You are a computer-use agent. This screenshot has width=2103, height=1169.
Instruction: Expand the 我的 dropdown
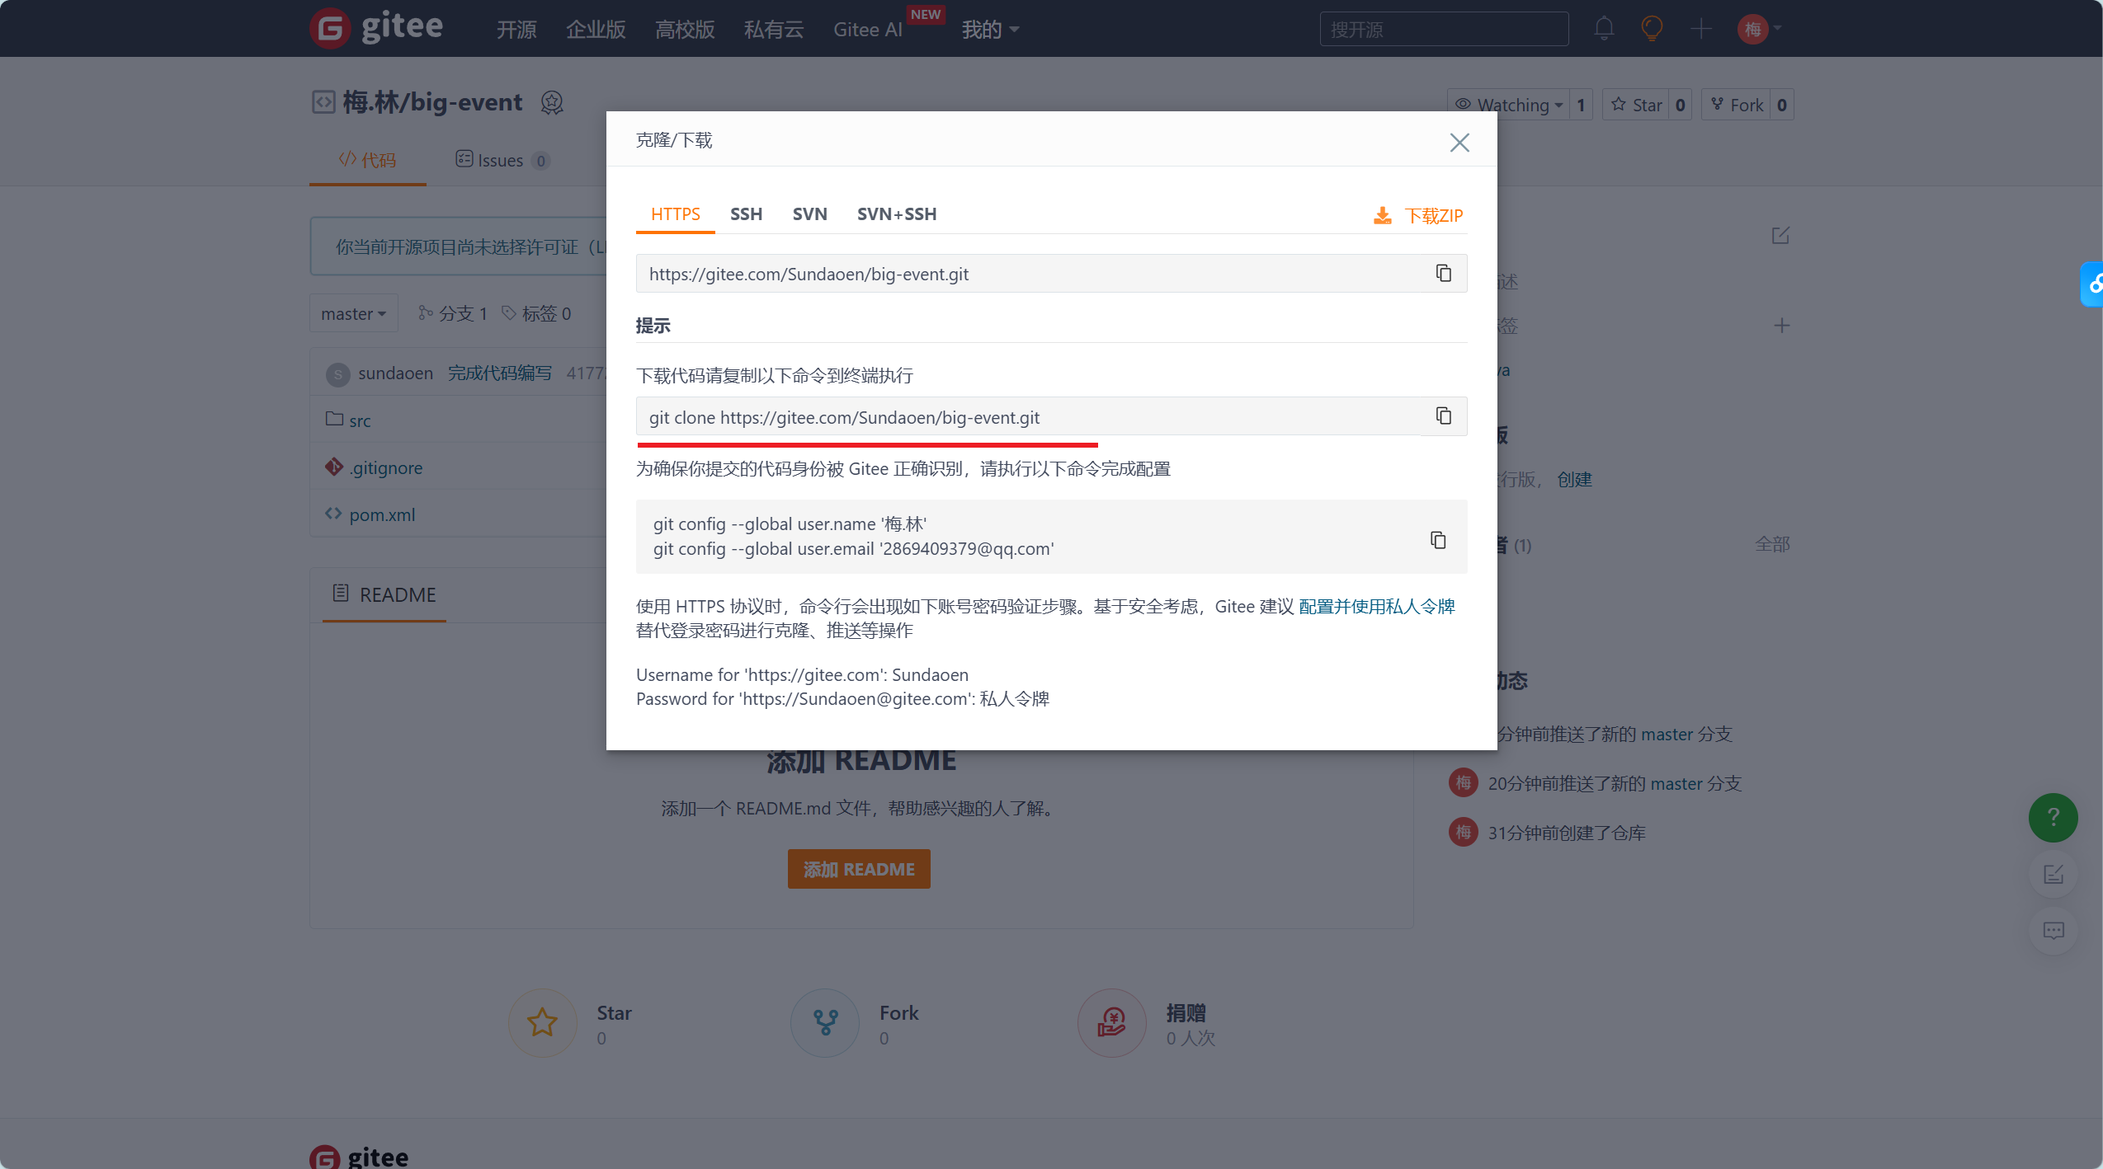990,30
